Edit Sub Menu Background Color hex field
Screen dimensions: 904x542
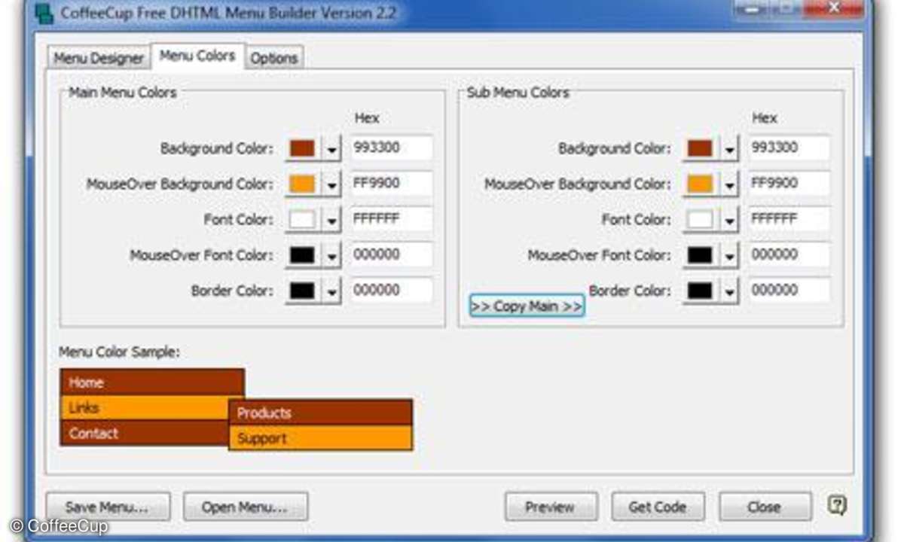pos(789,148)
